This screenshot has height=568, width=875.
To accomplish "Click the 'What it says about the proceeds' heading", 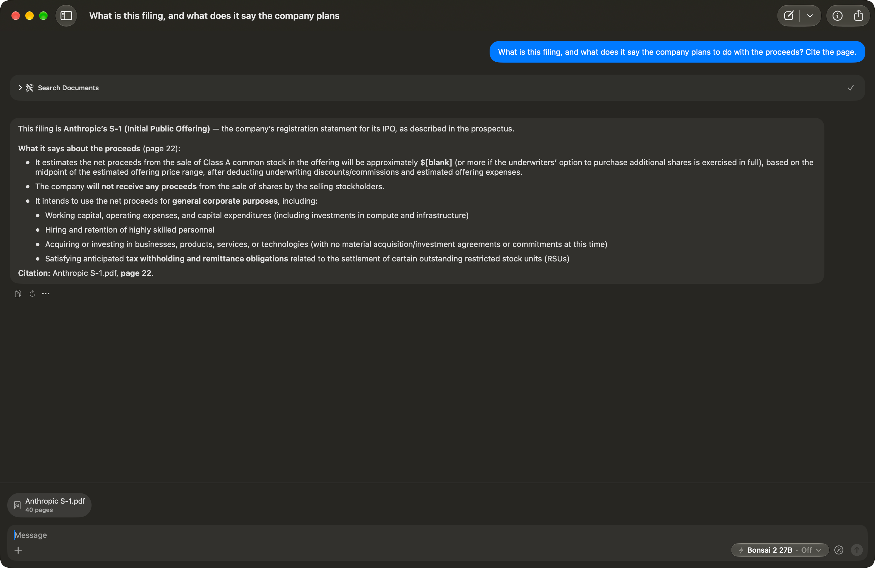I will coord(79,148).
